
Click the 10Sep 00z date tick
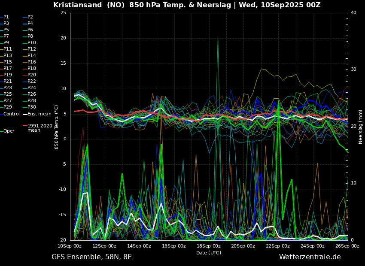pos(70,246)
